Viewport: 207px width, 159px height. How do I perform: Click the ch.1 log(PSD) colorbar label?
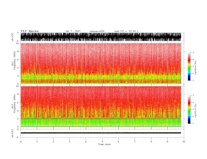pyautogui.click(x=195, y=68)
